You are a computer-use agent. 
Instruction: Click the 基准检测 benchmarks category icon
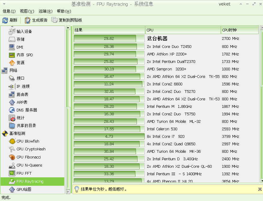click(x=5, y=133)
